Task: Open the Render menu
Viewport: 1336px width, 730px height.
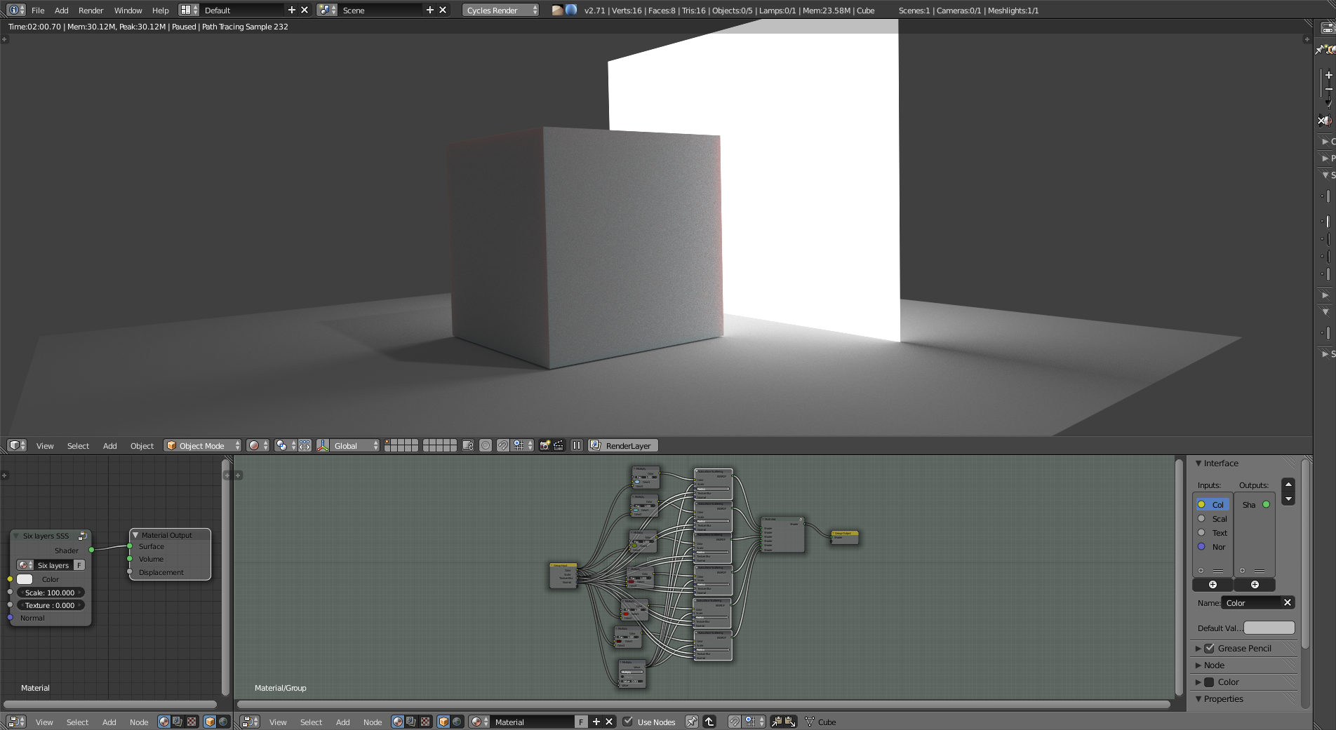Action: coord(91,10)
